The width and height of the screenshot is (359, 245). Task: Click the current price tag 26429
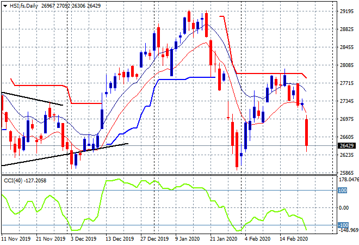[x=347, y=145]
